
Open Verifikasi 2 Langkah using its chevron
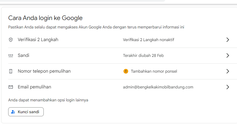pos(228,40)
